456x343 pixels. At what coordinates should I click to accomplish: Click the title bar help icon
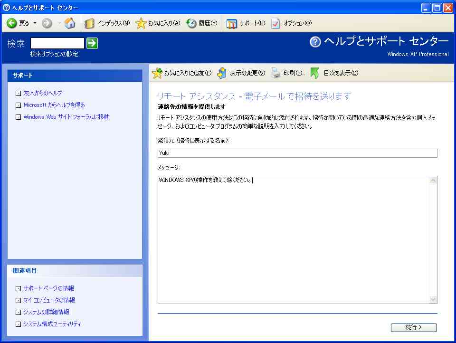point(6,8)
